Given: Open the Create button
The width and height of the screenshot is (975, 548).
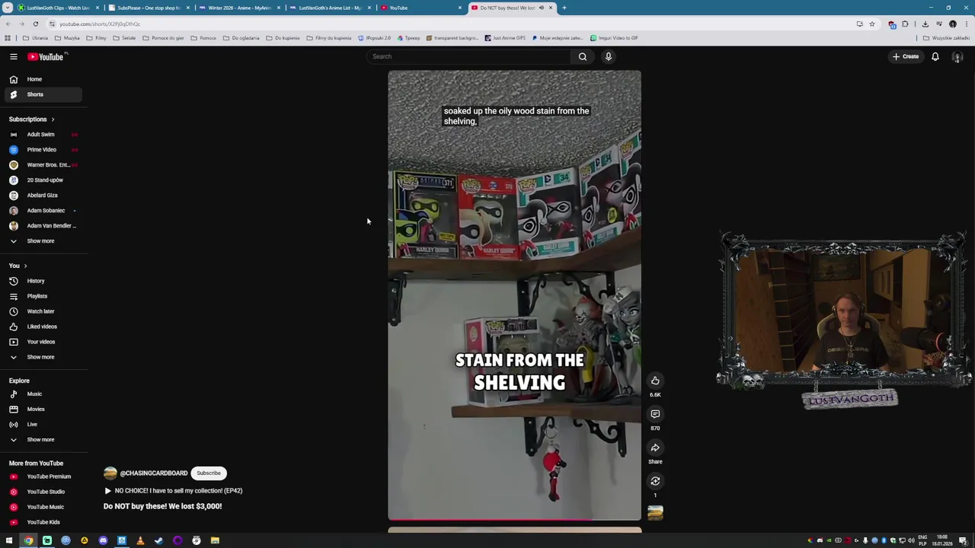Looking at the screenshot, I should 906,56.
